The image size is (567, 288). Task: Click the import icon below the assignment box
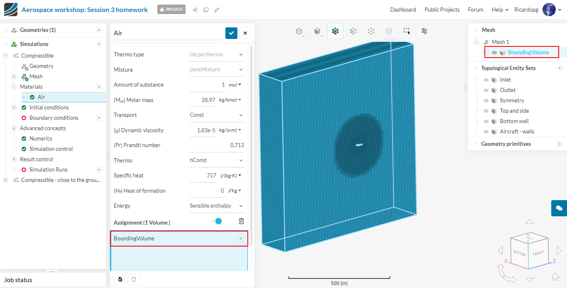[x=120, y=279]
